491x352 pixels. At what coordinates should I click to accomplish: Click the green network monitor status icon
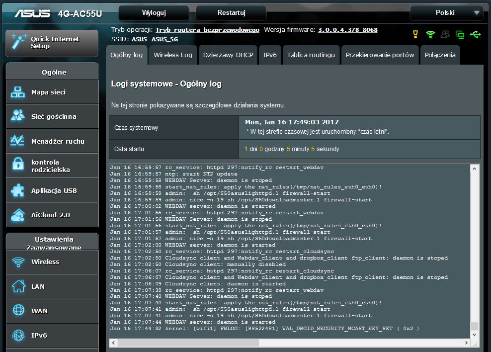point(460,34)
